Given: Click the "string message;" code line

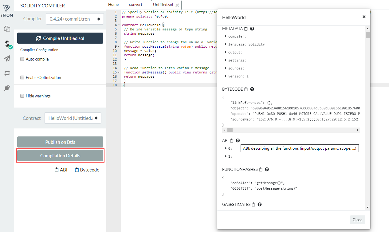Looking at the screenshot, I should point(139,33).
